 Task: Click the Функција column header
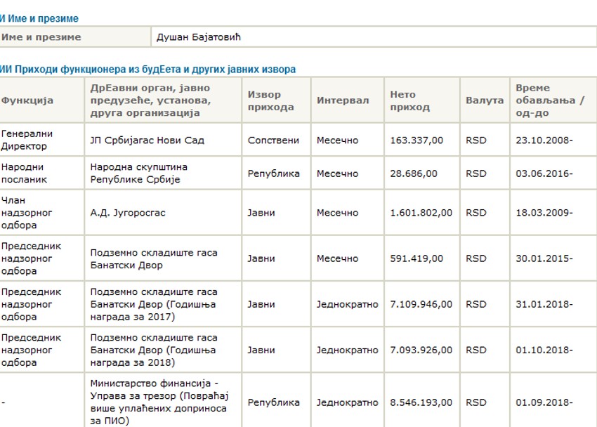click(27, 100)
